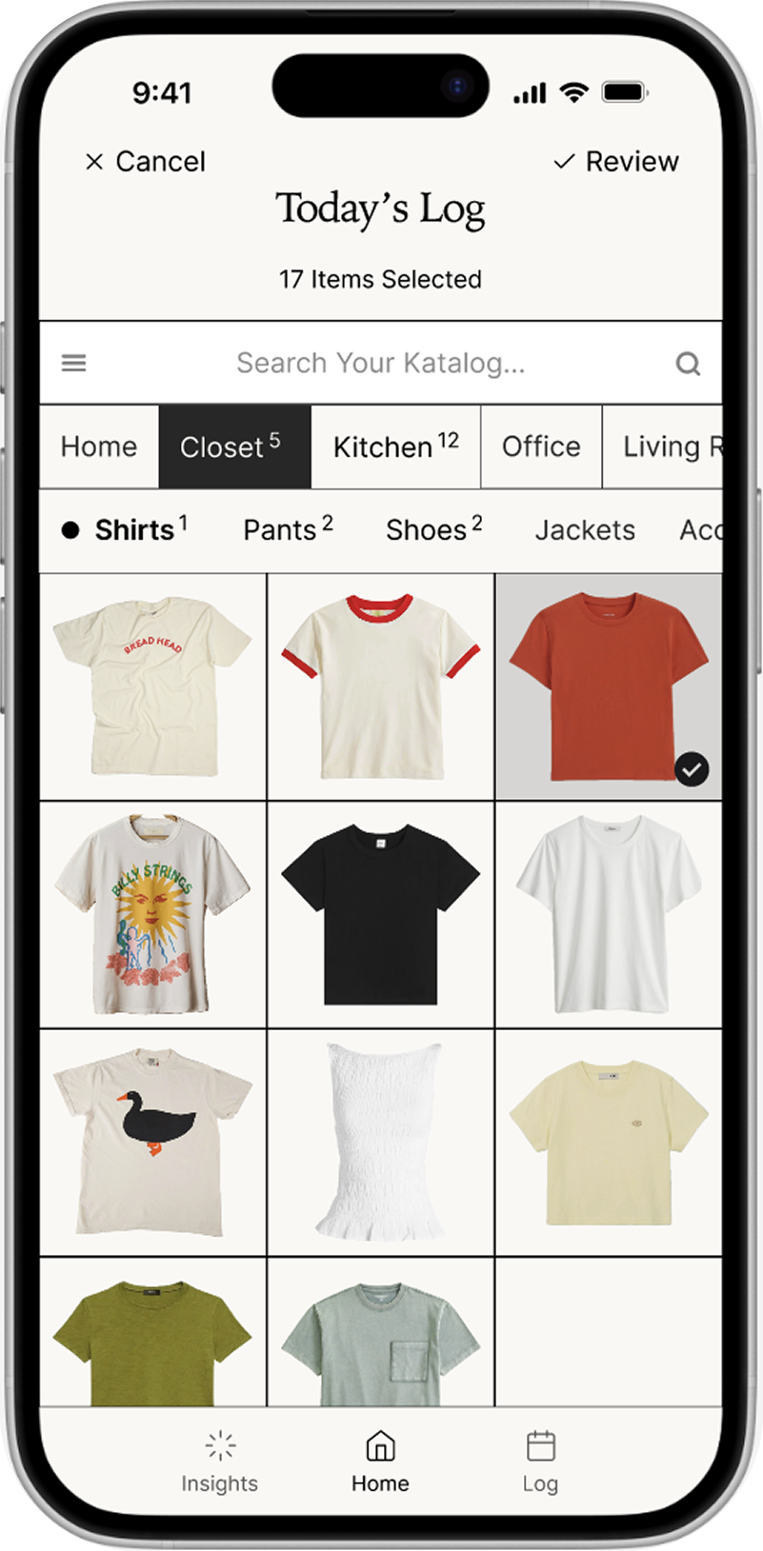Cancel today's log

pos(146,162)
